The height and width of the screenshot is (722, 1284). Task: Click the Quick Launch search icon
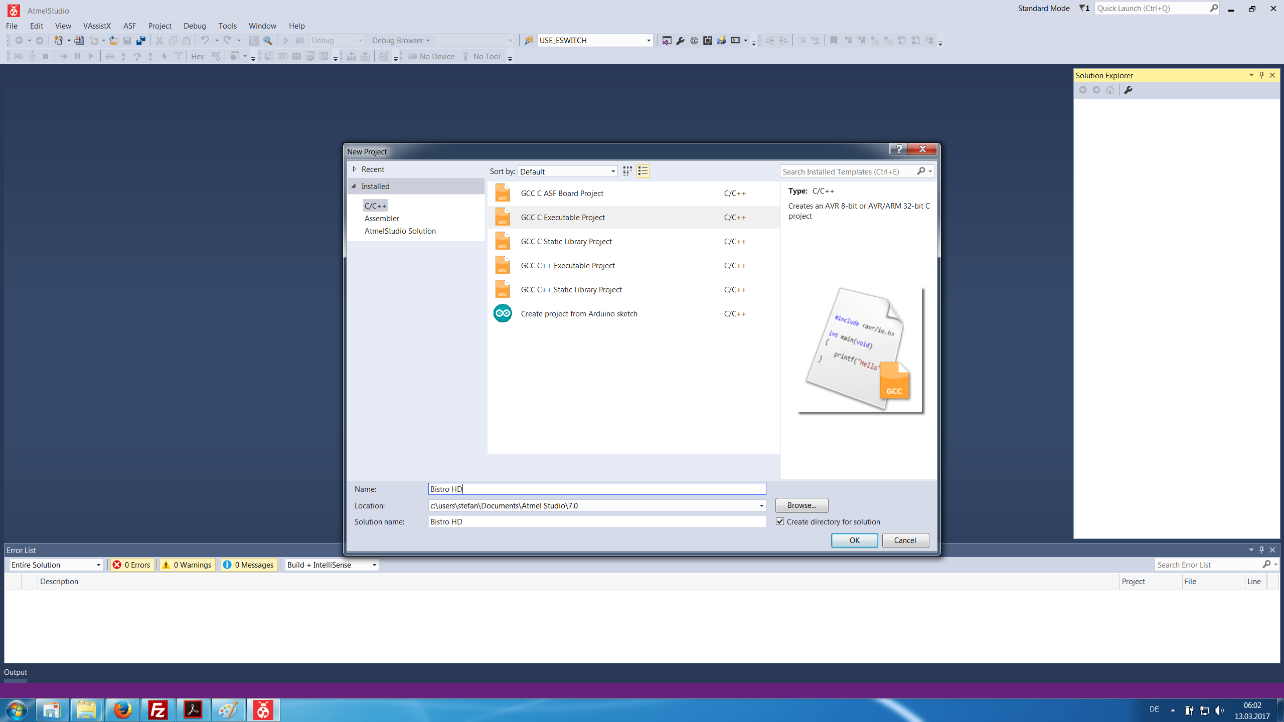point(1213,8)
